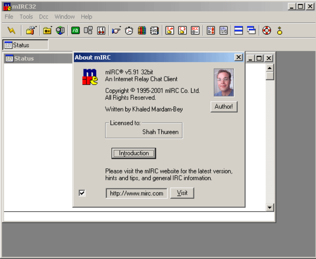316x259 pixels.
Task: Click the globe Channels List toolbar icon
Action: (60, 30)
